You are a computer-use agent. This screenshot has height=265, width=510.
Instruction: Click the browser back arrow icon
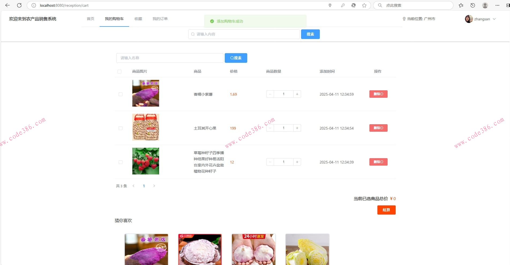pos(7,5)
